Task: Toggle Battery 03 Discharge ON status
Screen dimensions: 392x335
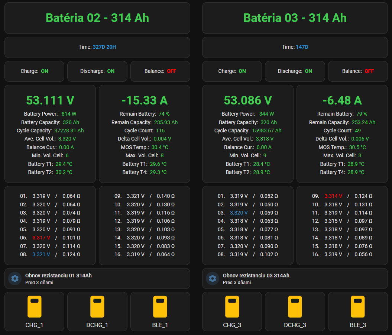Action: pyautogui.click(x=295, y=71)
